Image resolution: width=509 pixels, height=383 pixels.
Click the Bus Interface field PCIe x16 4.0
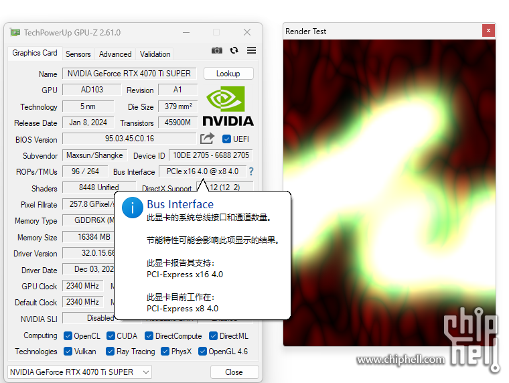pyautogui.click(x=202, y=171)
